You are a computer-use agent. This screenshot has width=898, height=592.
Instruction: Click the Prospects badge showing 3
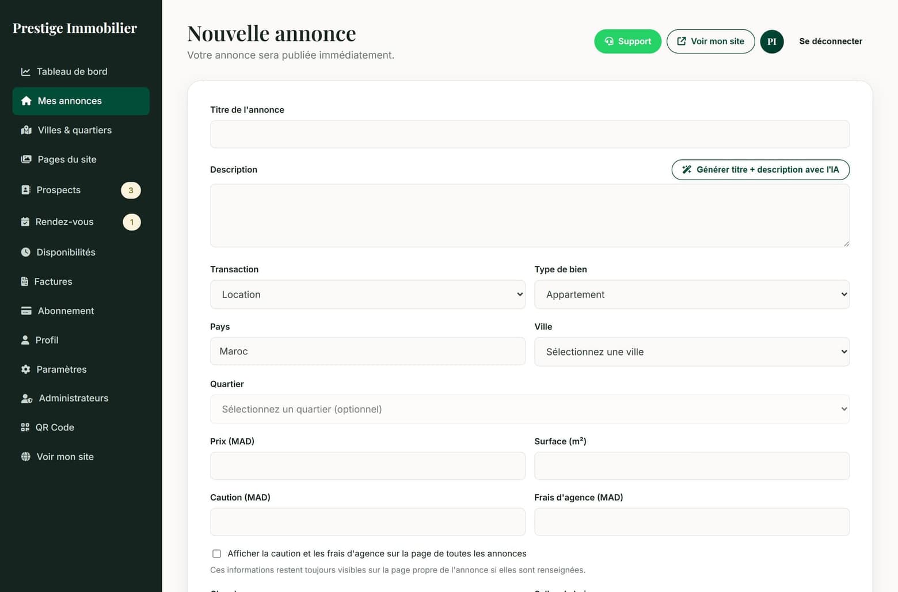pos(131,190)
